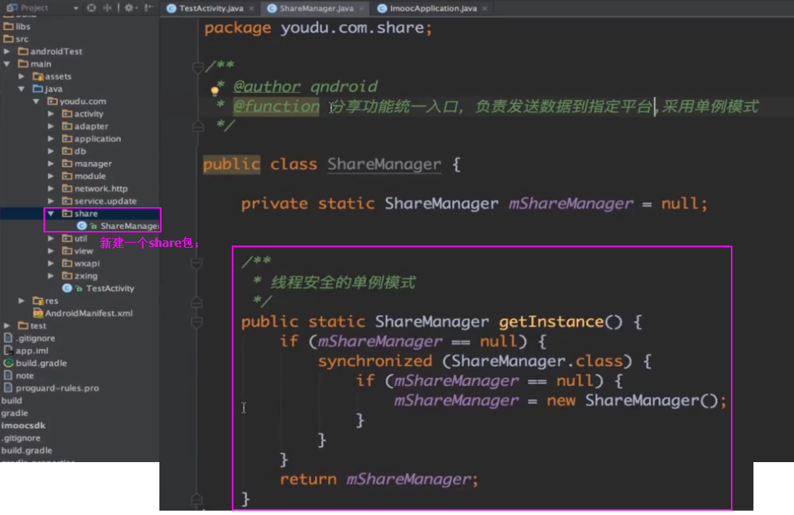Fold the getInstance method via gutter marker
This screenshot has width=794, height=515.
(x=197, y=322)
